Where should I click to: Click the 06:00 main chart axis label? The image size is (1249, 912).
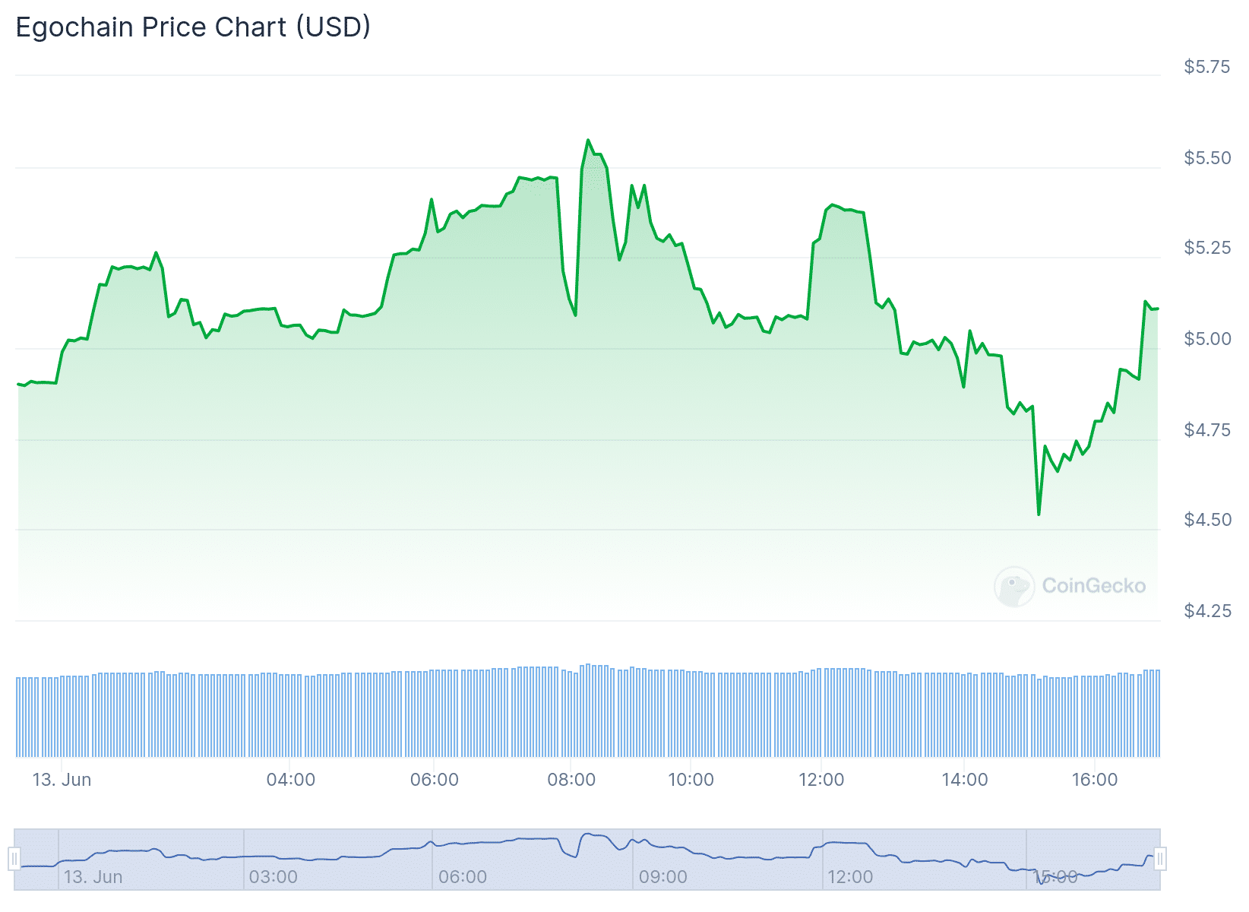click(x=434, y=780)
